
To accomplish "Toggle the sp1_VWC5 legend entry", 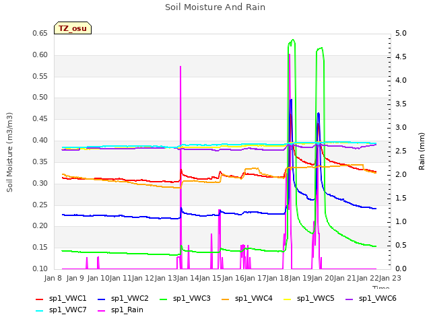I will (x=309, y=299).
